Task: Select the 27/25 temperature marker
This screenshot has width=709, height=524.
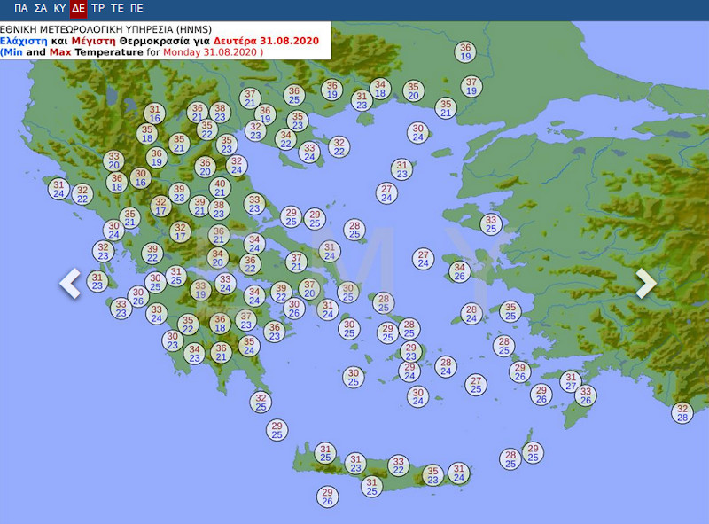Action: [476, 385]
